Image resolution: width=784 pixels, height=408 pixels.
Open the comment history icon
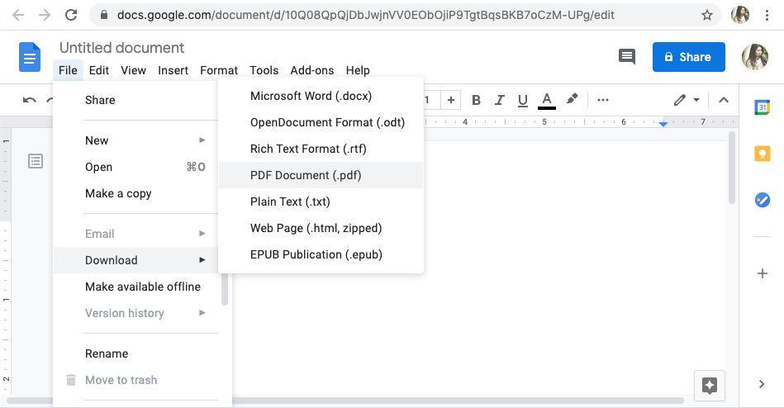coord(627,57)
